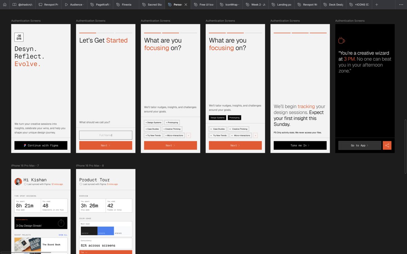Click the 8h 21m time value
The image size is (407, 254).
click(x=24, y=206)
